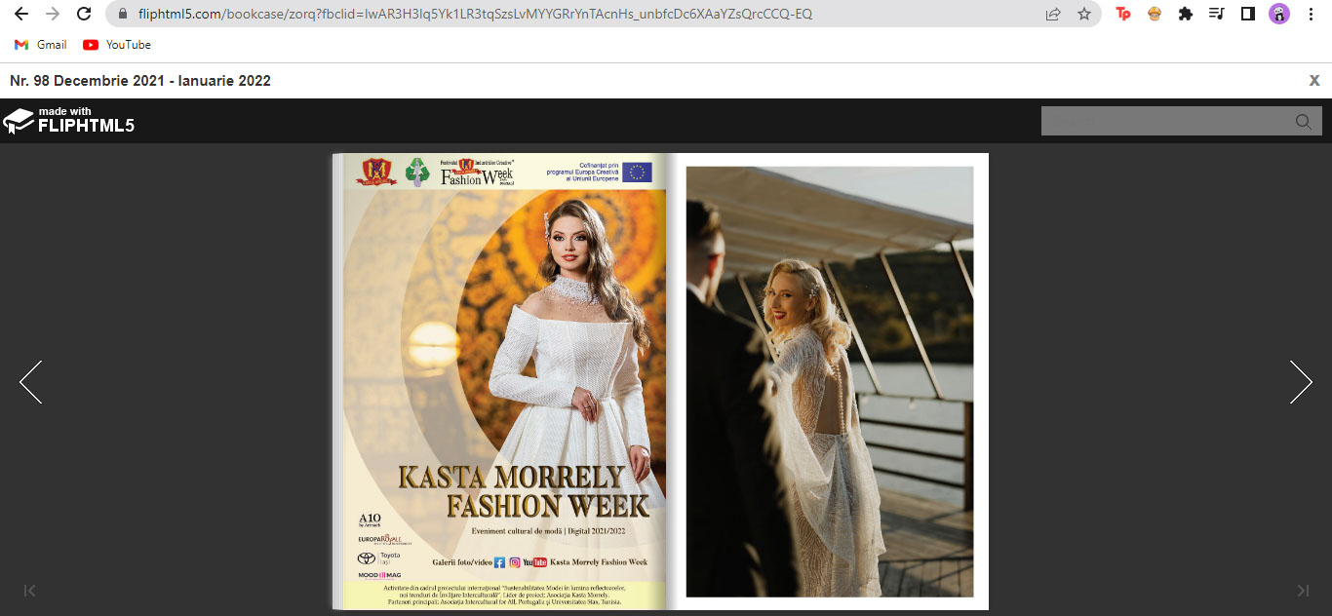This screenshot has width=1332, height=616.
Task: Click the 'KASTA MORRELY FASHION WEEK' headline
Action: click(524, 491)
